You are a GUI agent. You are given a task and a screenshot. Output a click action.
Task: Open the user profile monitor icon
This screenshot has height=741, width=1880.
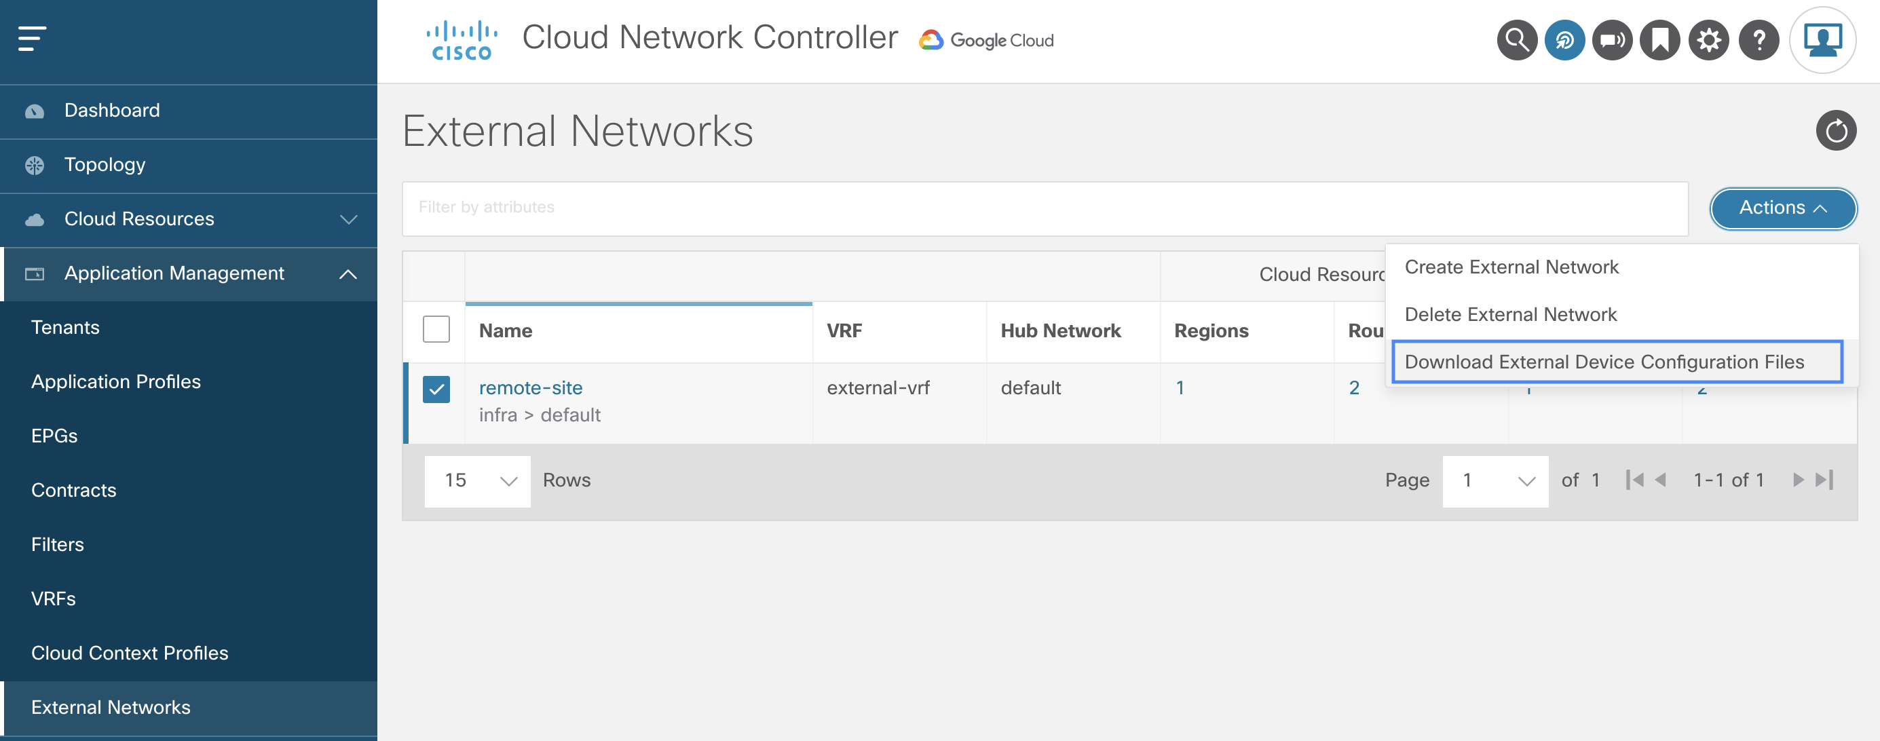(1822, 41)
